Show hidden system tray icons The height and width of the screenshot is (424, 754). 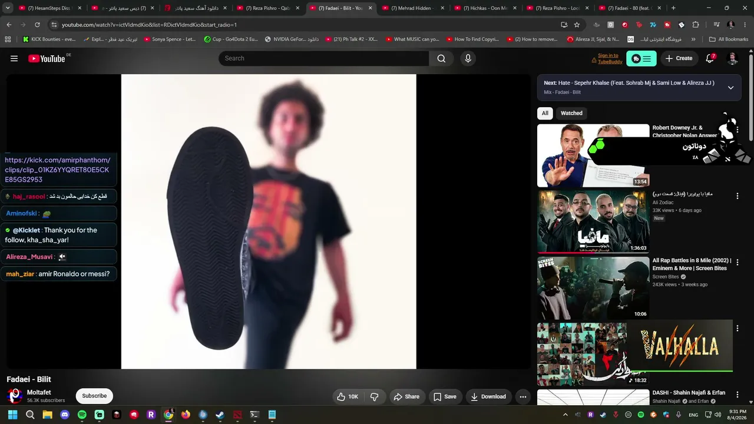(x=565, y=415)
